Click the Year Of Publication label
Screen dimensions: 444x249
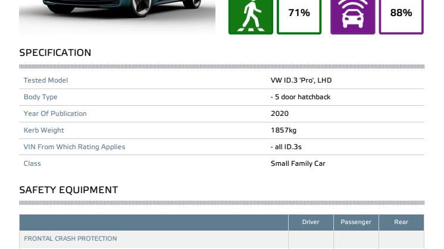click(x=55, y=114)
